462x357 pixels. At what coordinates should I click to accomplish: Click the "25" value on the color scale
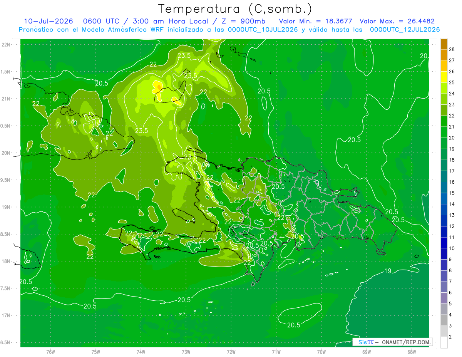coord(452,82)
